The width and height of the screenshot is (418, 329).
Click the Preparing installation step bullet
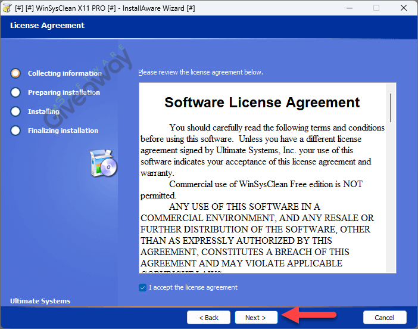coord(15,92)
